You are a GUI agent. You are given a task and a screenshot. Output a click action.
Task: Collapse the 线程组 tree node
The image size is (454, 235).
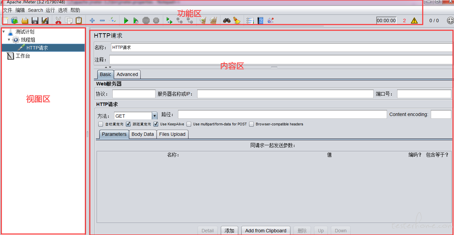coord(9,40)
